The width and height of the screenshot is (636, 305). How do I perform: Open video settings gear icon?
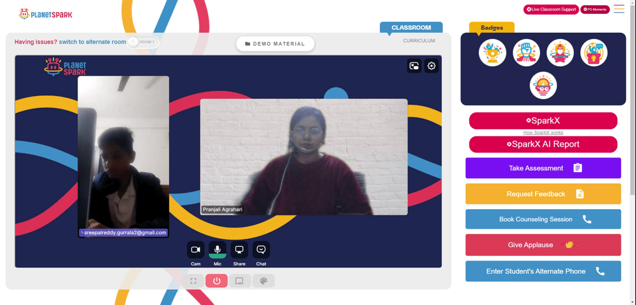point(432,65)
